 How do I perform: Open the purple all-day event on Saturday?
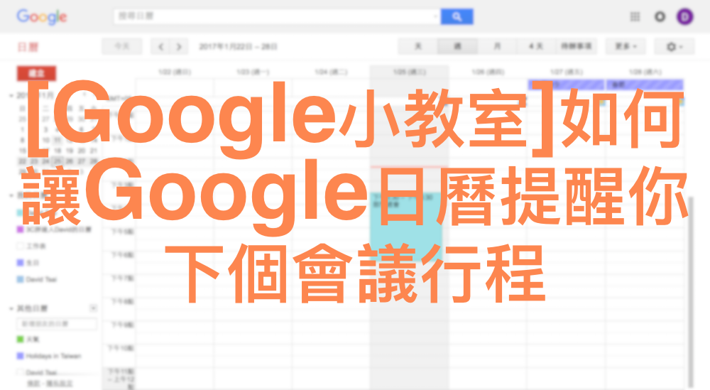click(x=645, y=85)
